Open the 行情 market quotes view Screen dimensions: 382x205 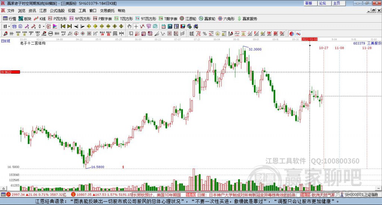(x=9, y=19)
